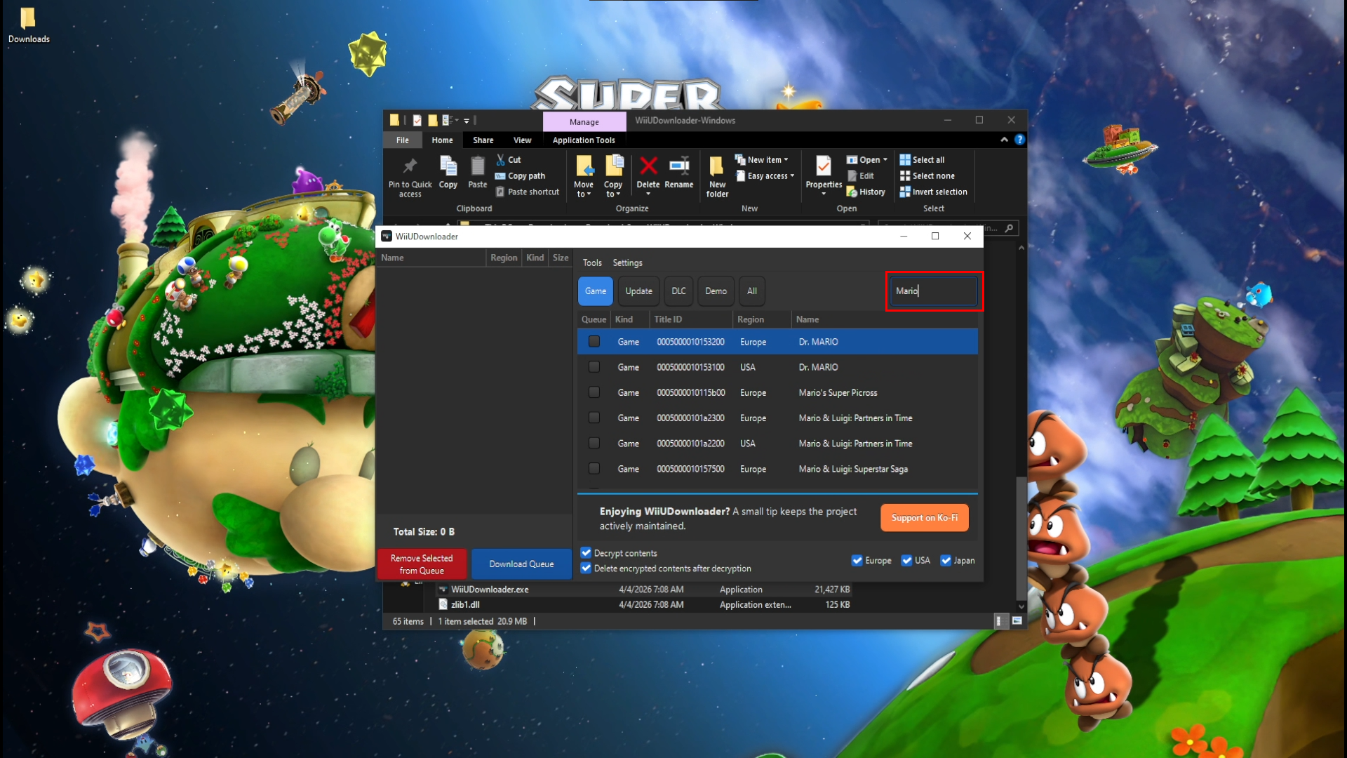Click Select all in the Select group

coord(922,159)
